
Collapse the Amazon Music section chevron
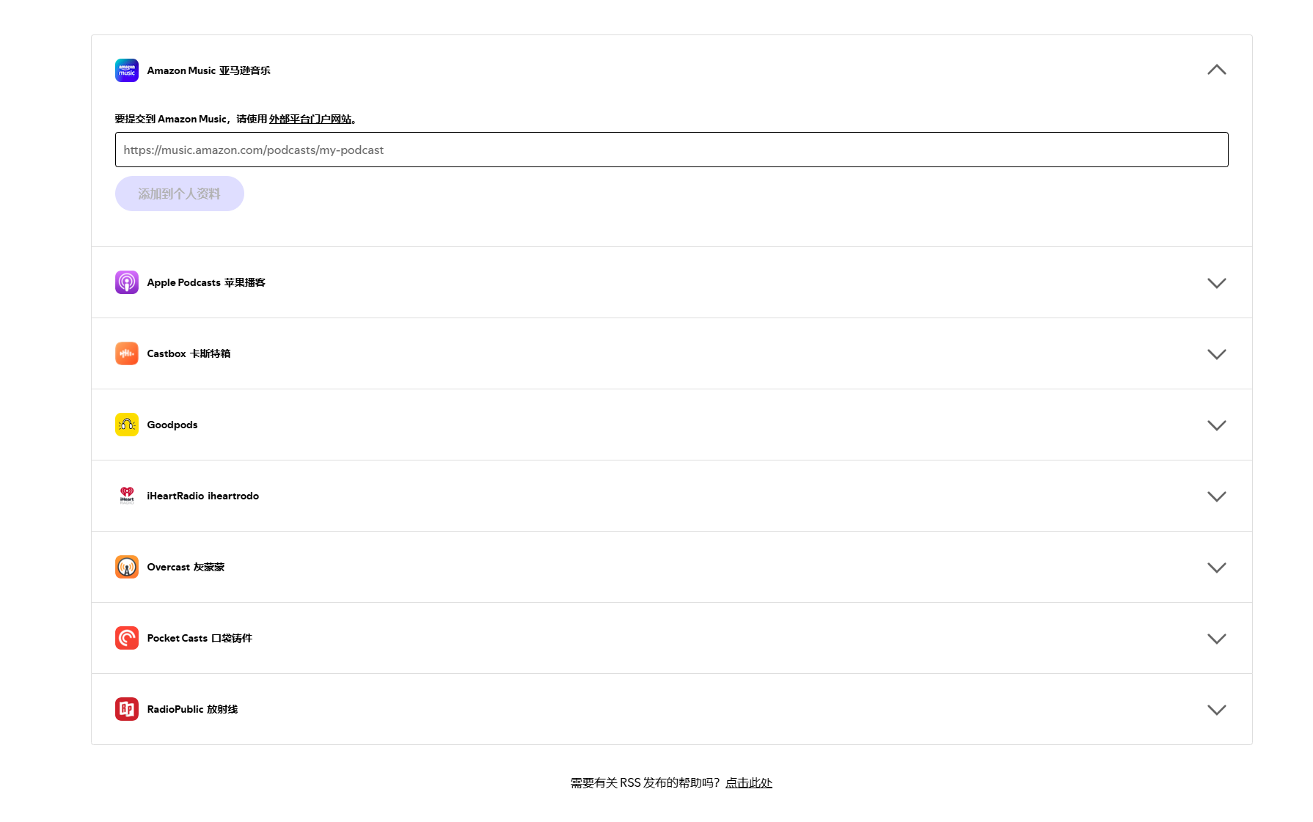(x=1217, y=70)
